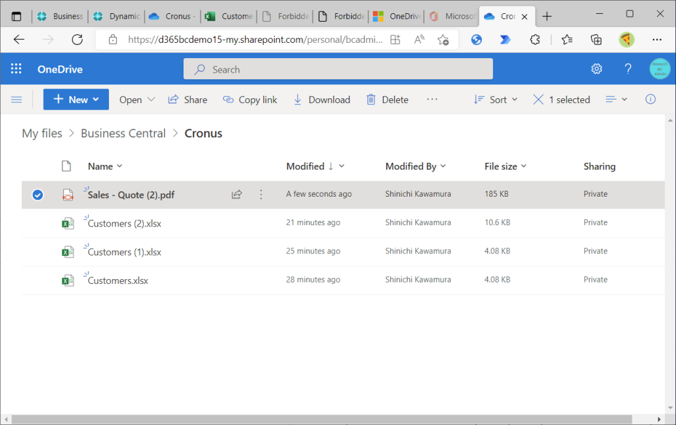
Task: Switch to the Dynamics browser tab
Action: (x=117, y=16)
